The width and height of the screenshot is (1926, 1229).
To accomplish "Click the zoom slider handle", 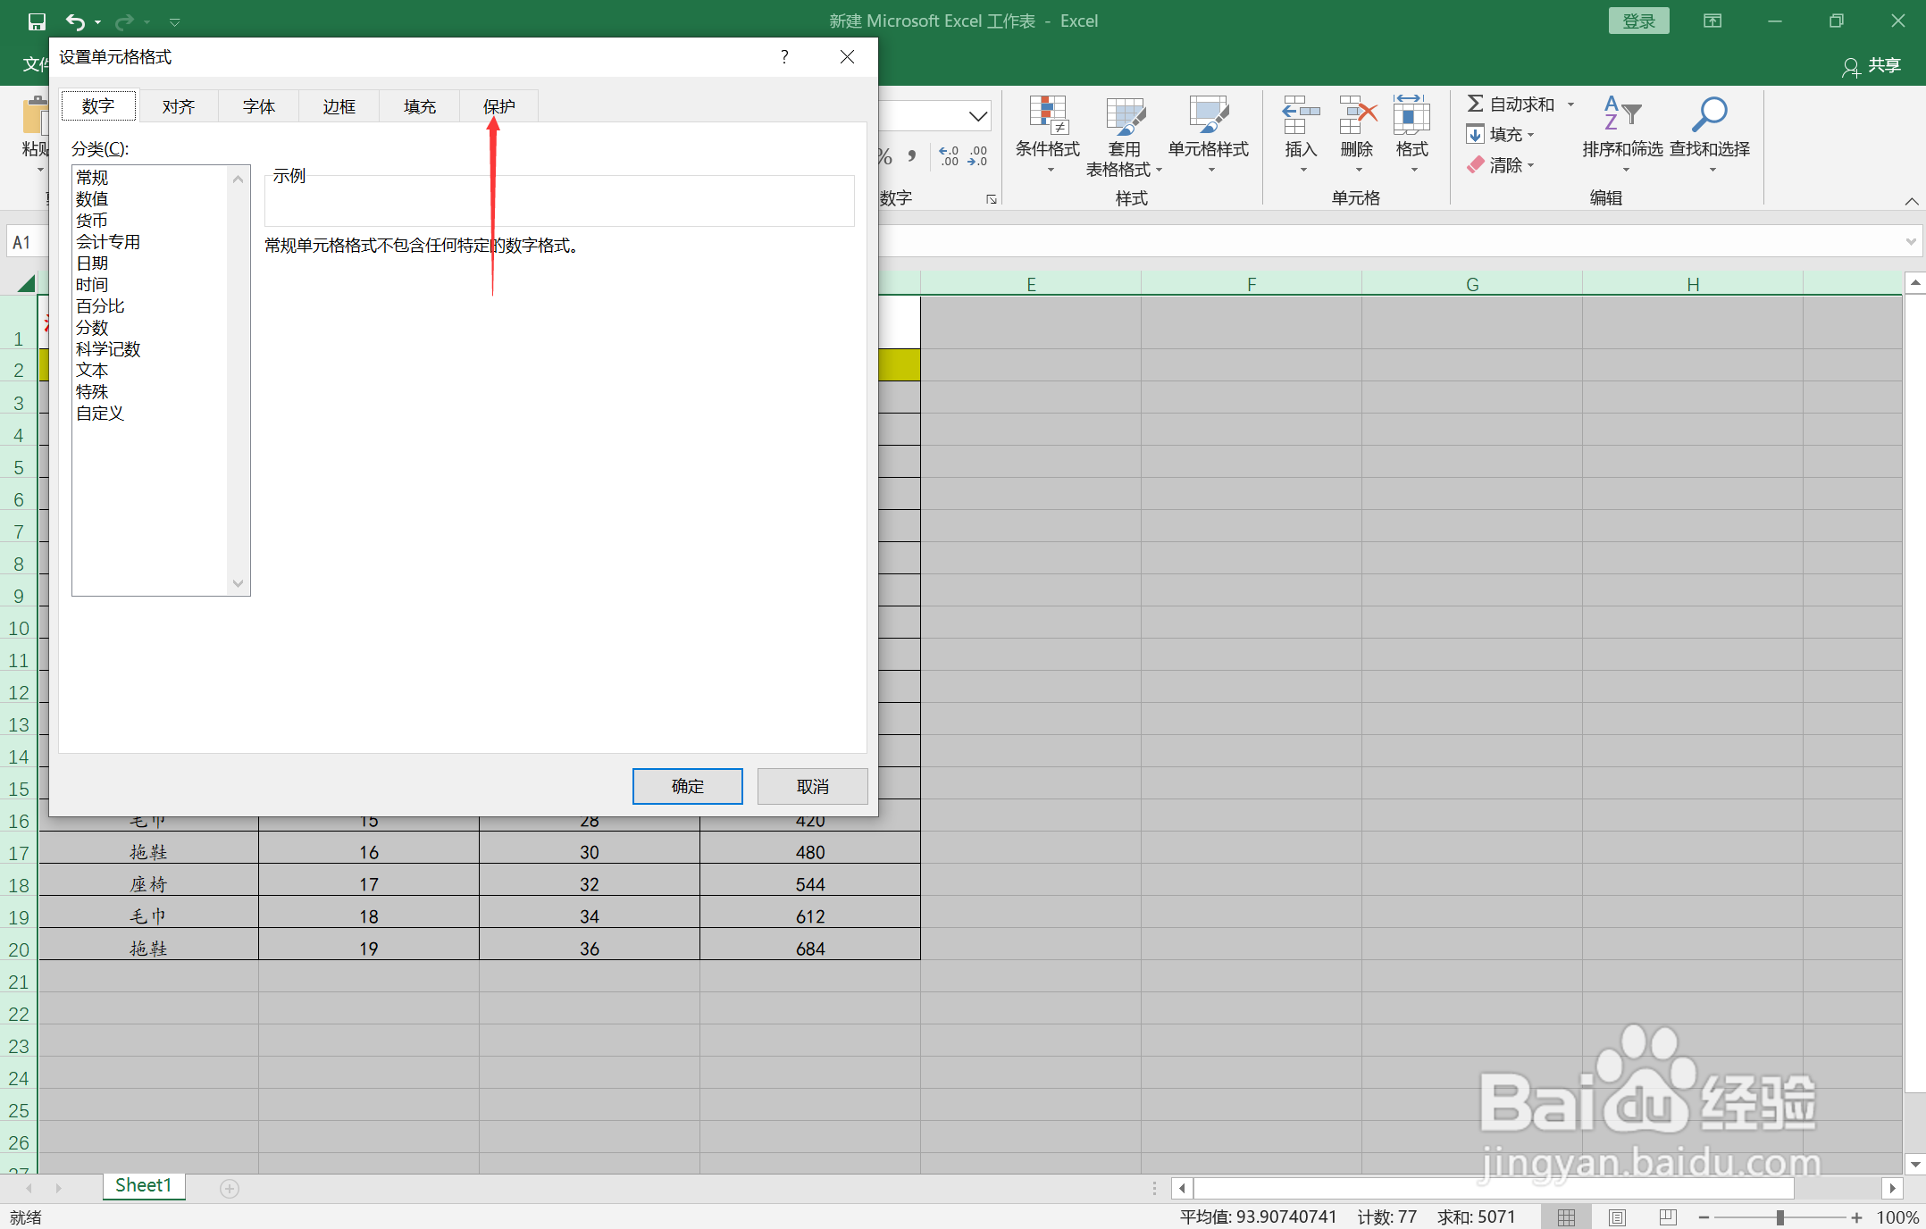I will pos(1779,1217).
